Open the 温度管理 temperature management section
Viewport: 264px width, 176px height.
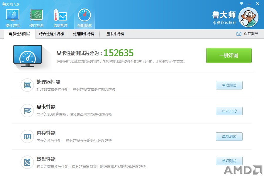click(60, 18)
